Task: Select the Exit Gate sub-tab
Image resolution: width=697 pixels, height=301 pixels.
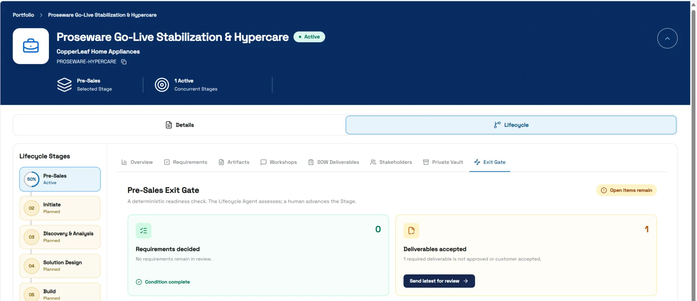Action: pos(490,162)
